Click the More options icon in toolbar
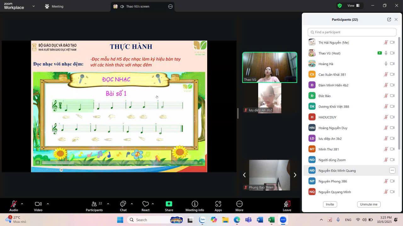 click(x=239, y=204)
